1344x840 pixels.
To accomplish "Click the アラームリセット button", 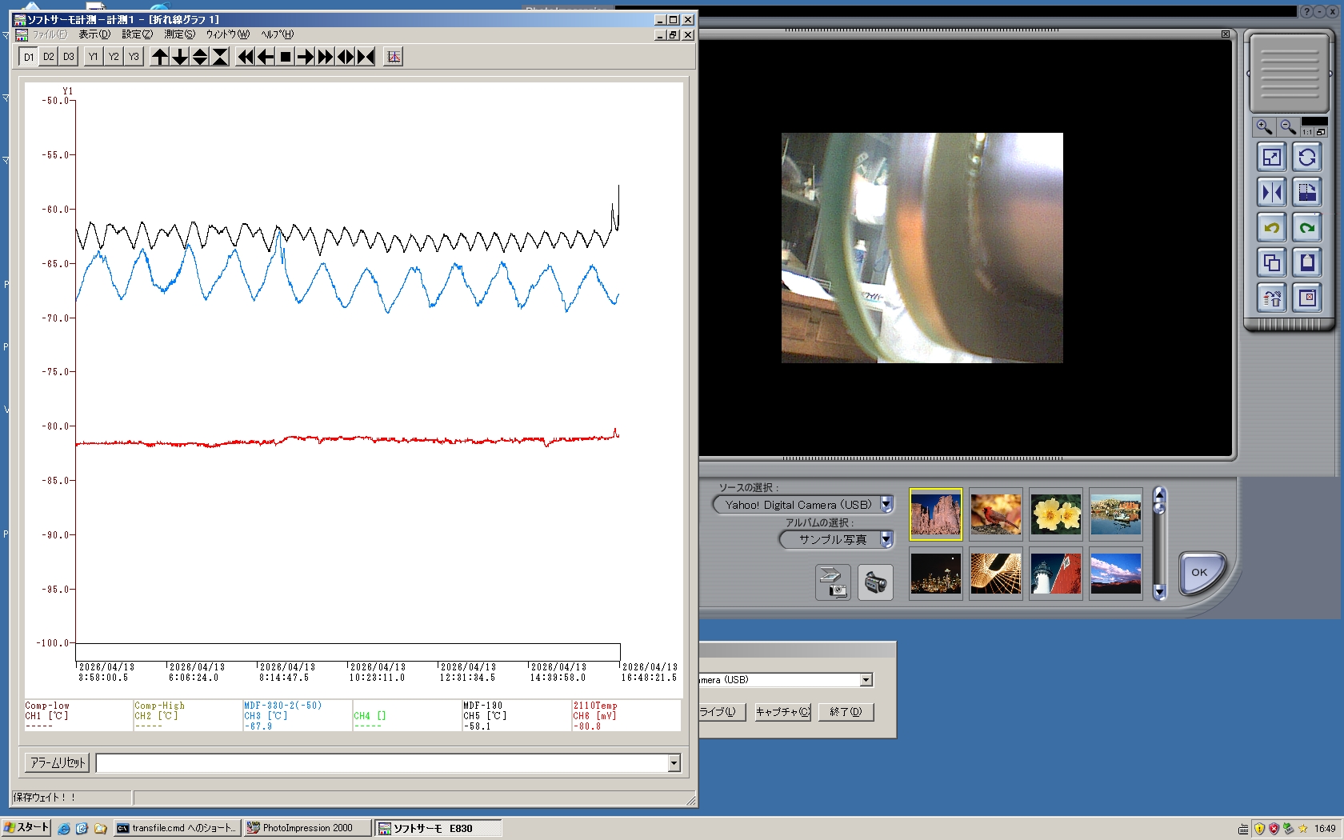I will [x=58, y=763].
